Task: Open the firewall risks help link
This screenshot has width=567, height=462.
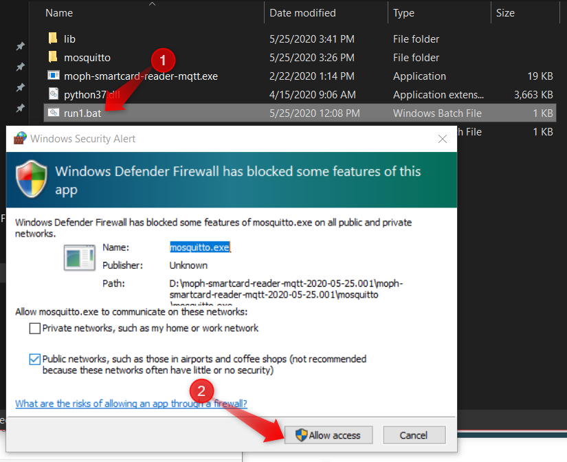Action: 131,404
